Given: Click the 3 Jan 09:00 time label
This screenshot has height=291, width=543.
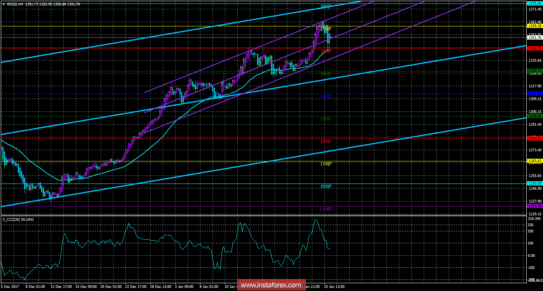Looking at the screenshot, I should [184, 287].
